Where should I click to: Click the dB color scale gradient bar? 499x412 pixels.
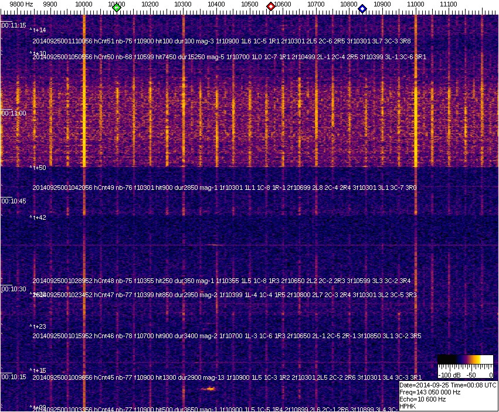tap(466, 359)
